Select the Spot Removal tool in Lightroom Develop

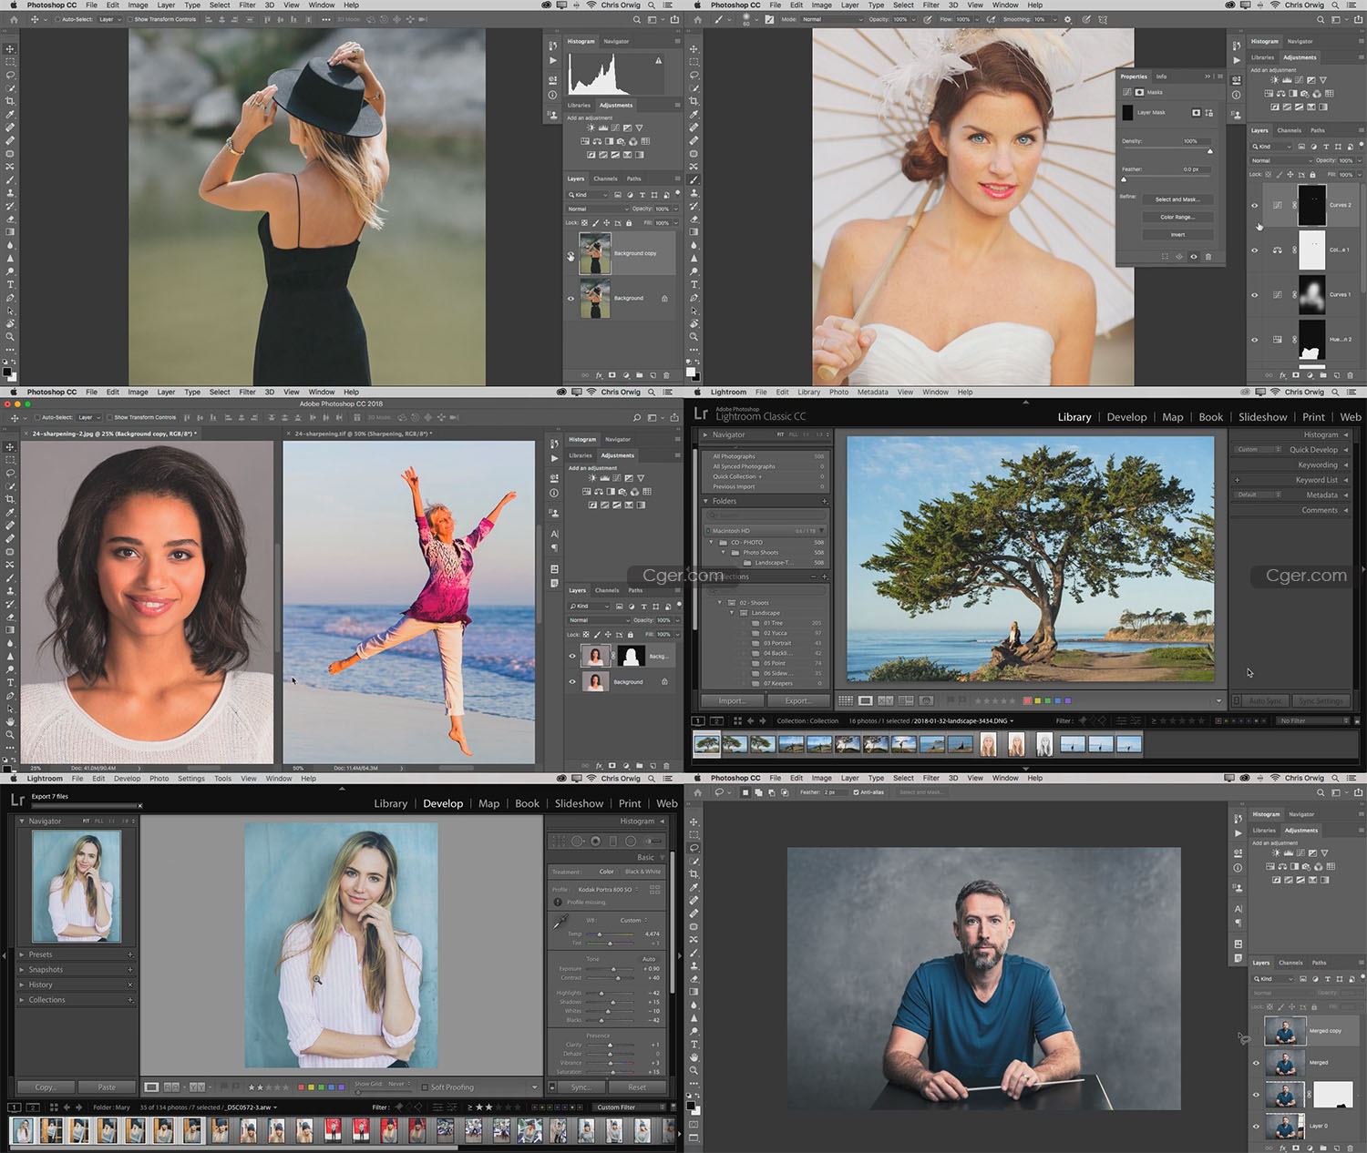578,841
